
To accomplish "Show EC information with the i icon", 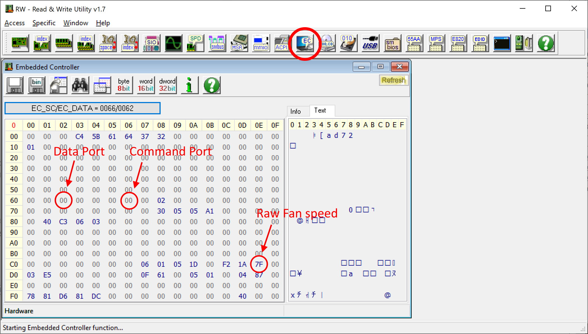I will [190, 85].
